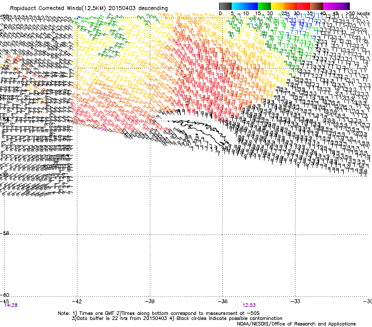
Task: Click the '-45' longitude axis label
Action: (5, 301)
